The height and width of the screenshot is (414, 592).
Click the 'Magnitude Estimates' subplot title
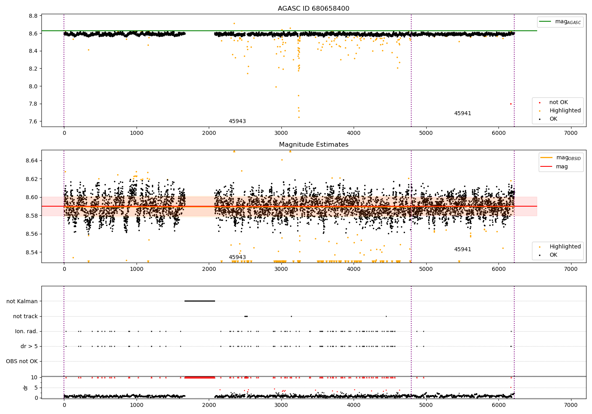[313, 144]
